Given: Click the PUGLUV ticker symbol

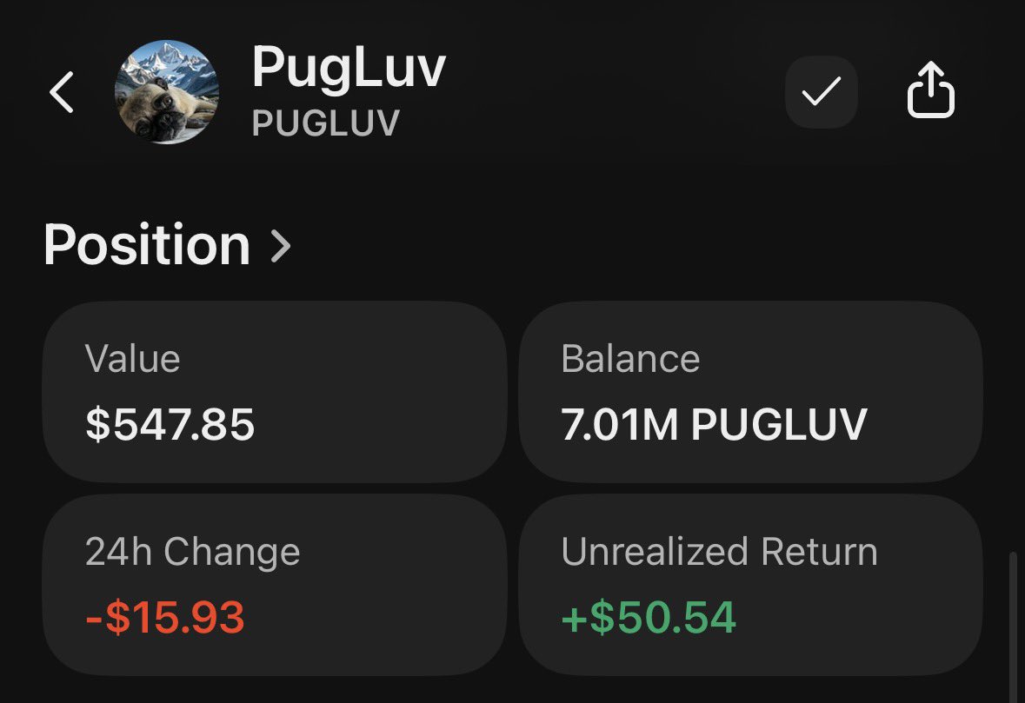Looking at the screenshot, I should (x=325, y=123).
